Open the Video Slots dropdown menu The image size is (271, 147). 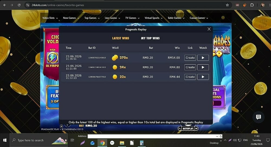[x=50, y=18]
